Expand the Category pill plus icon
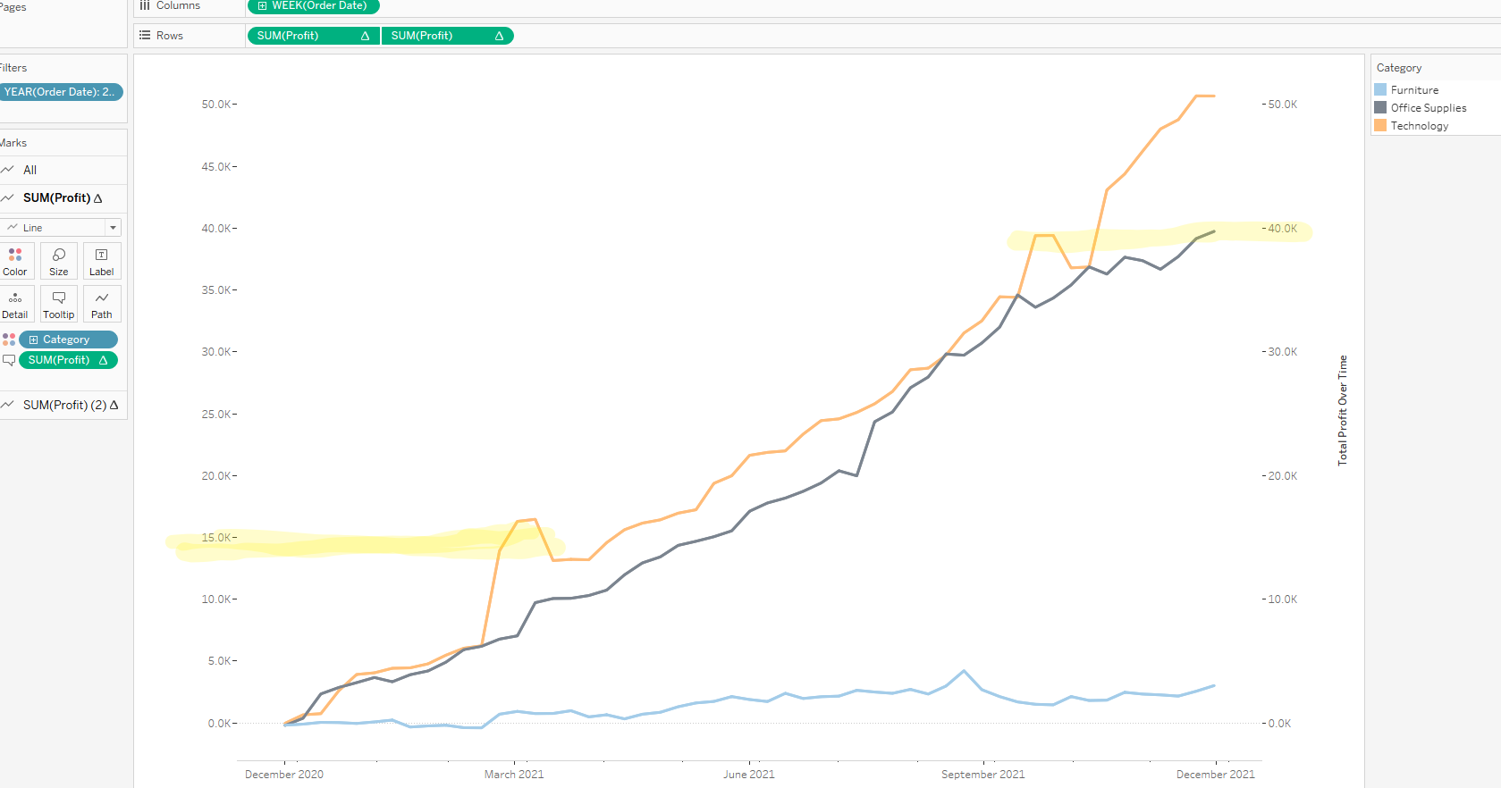1501x788 pixels. (33, 340)
